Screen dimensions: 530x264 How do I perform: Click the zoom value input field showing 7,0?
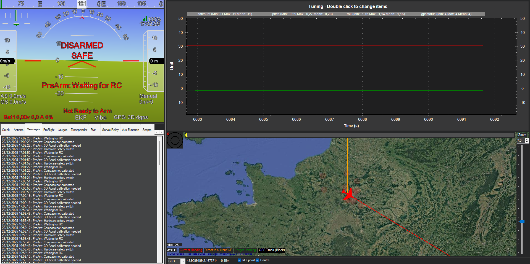[520, 141]
